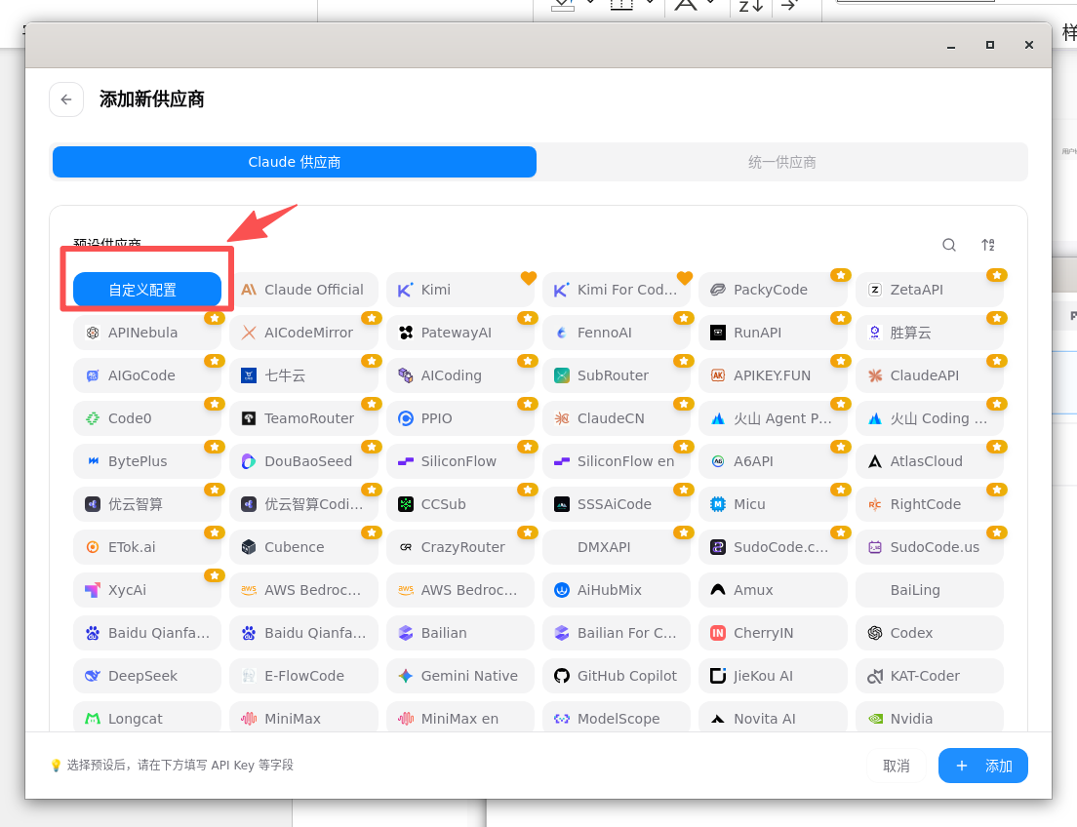
Task: Select the APINebula provider icon
Action: [93, 333]
